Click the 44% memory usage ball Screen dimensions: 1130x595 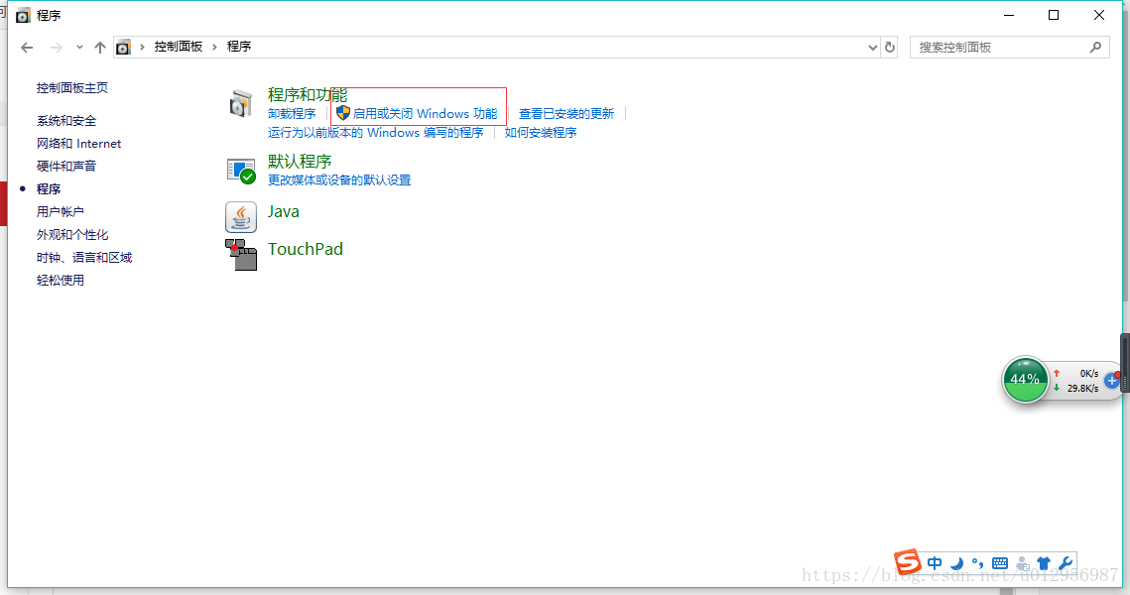(x=1024, y=379)
